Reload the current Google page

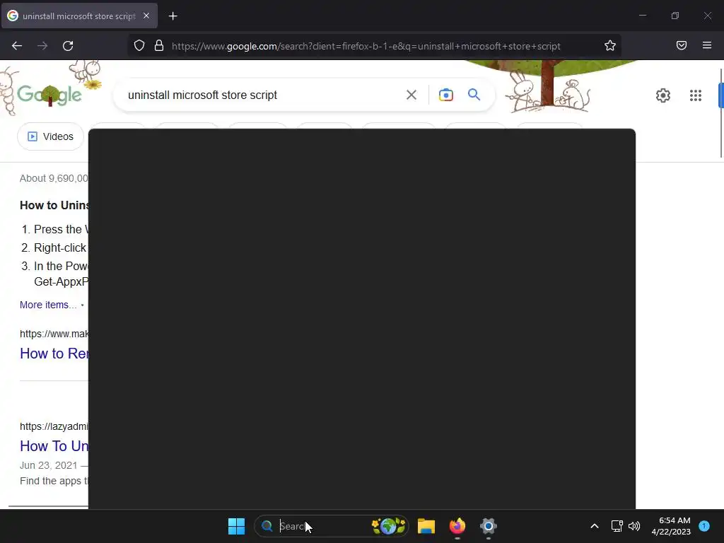(x=68, y=46)
